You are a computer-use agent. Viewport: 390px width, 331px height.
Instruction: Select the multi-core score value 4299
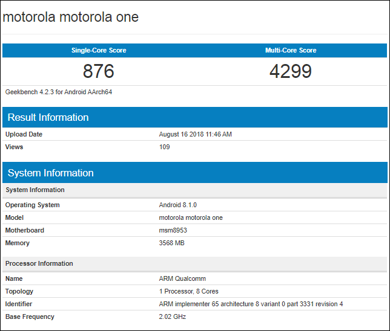[x=291, y=71]
